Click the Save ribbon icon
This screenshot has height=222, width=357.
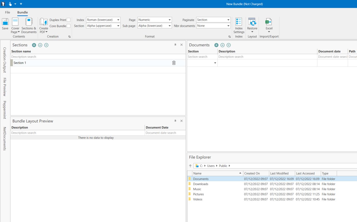[5, 22]
